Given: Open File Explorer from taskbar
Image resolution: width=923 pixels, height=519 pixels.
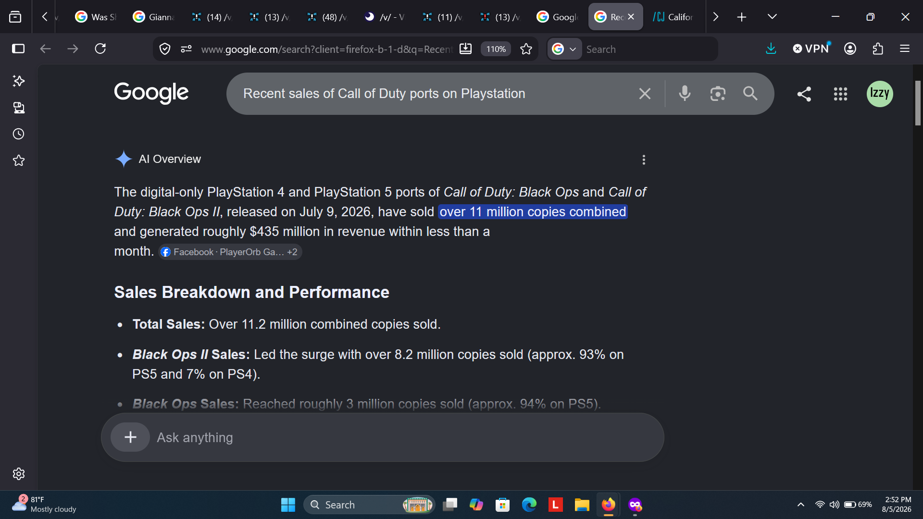Looking at the screenshot, I should pyautogui.click(x=582, y=505).
